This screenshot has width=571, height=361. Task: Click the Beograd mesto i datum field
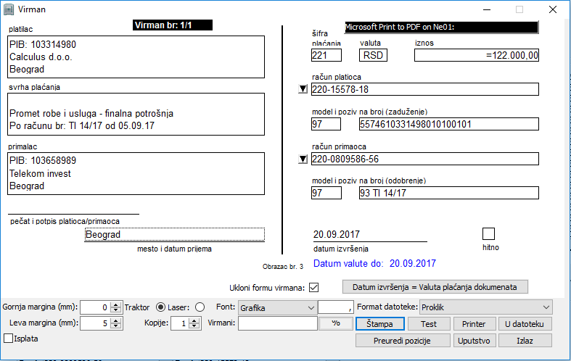point(174,234)
